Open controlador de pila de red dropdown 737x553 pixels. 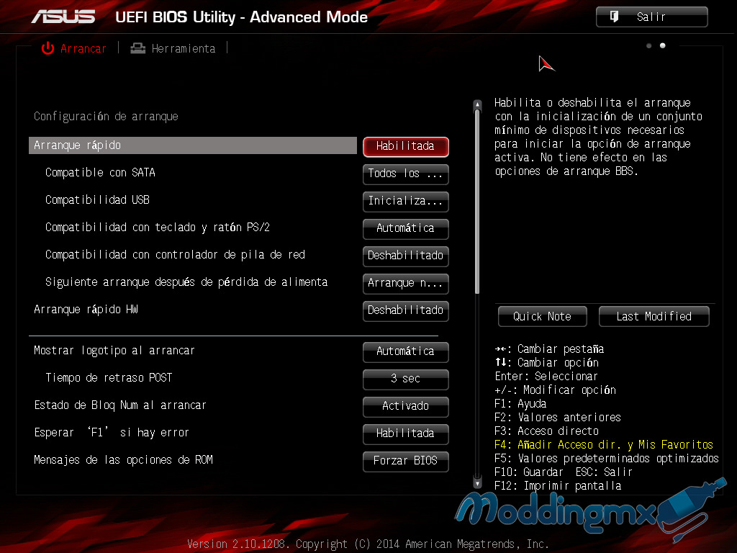point(406,256)
